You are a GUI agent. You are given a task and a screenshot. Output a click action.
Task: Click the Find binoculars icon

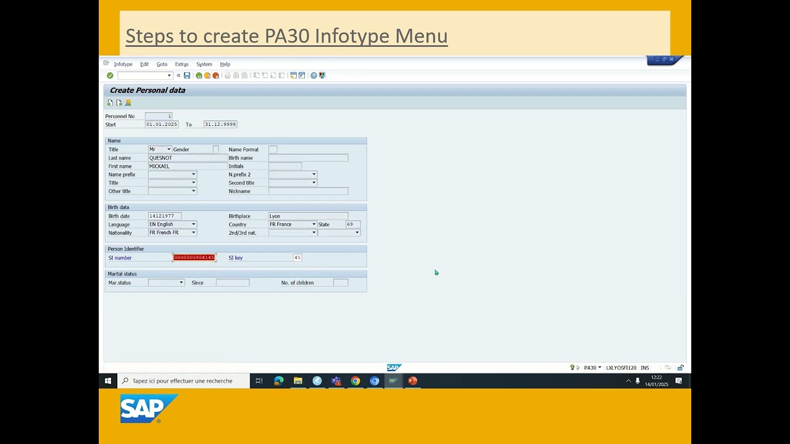pos(236,75)
